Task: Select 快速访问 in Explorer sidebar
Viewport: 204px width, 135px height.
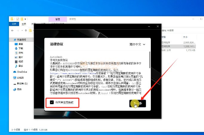Action: click(21, 40)
